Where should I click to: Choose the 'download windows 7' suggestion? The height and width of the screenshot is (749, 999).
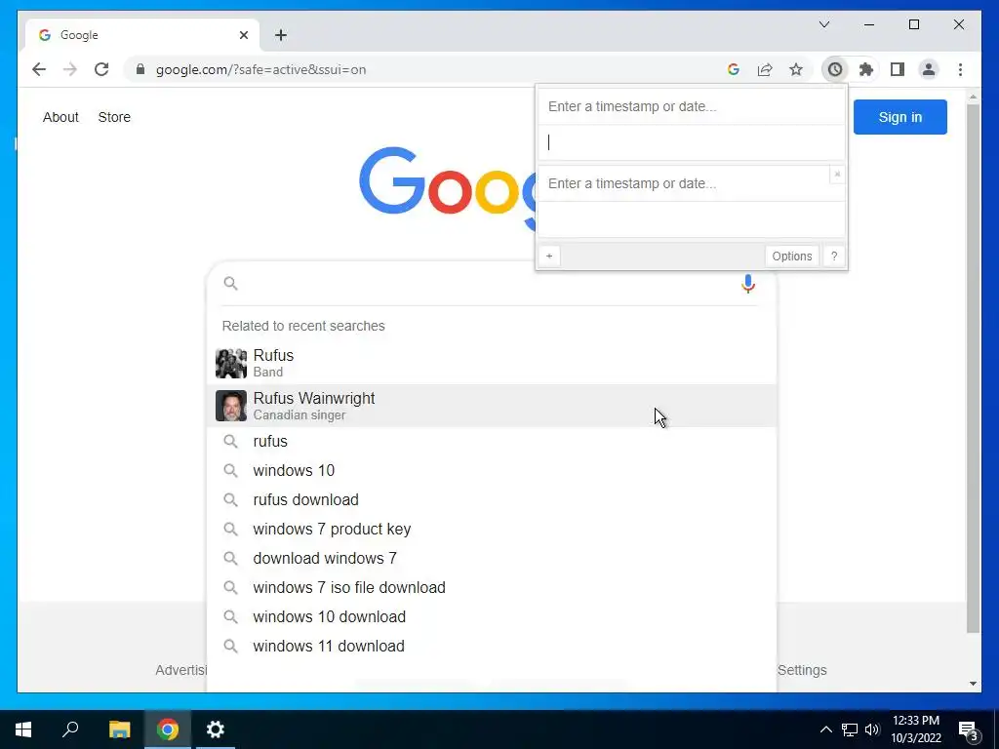[x=492, y=559]
